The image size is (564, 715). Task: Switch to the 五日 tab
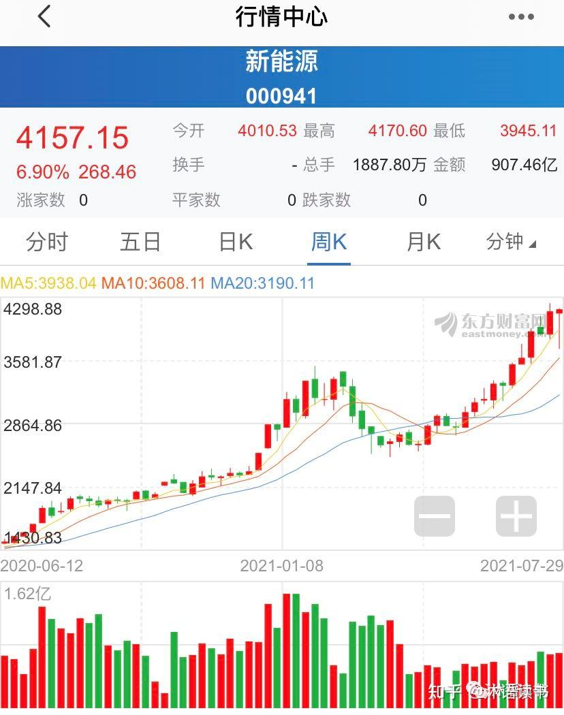tap(140, 242)
